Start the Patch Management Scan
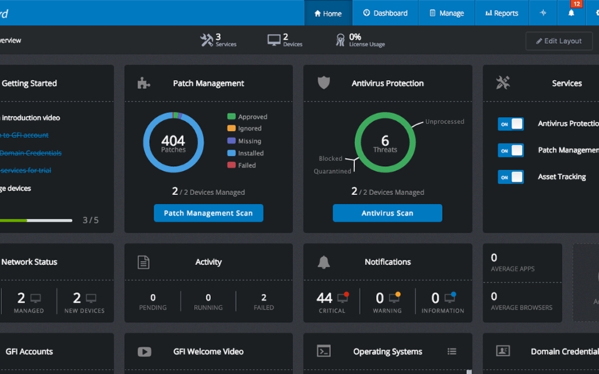Viewport: 599px width, 374px height. point(208,213)
